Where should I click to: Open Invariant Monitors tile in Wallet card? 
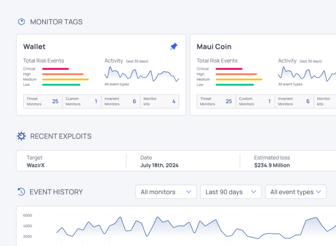120,101
